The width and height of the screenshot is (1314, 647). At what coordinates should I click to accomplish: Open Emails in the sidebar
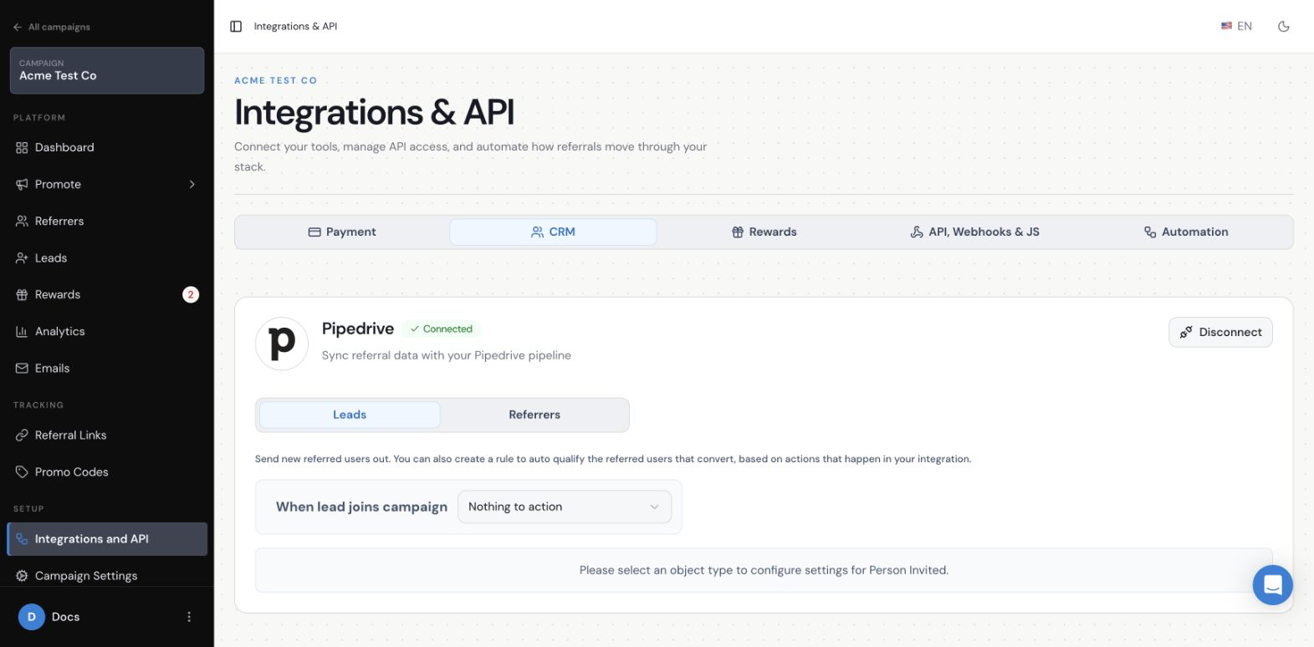pyautogui.click(x=107, y=368)
